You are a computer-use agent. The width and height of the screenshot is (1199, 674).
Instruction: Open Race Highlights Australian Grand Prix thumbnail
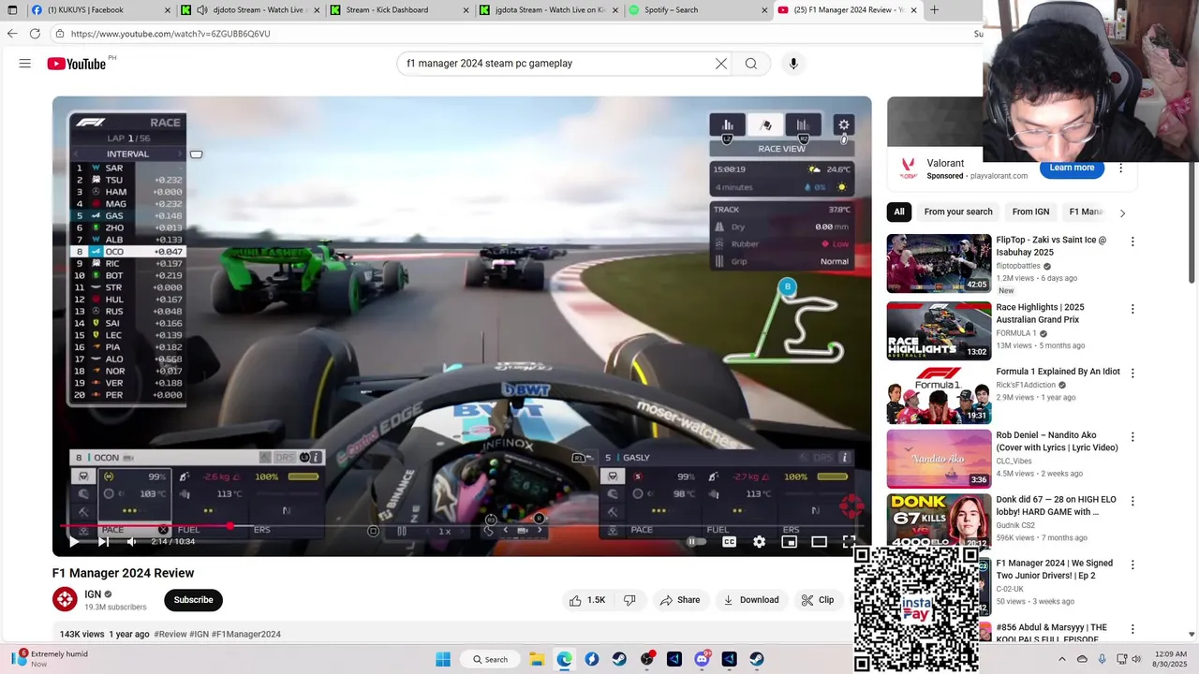click(939, 330)
